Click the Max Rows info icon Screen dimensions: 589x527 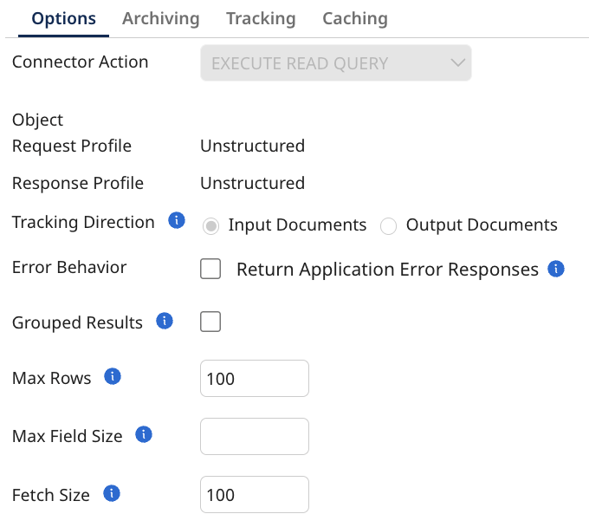(x=112, y=377)
